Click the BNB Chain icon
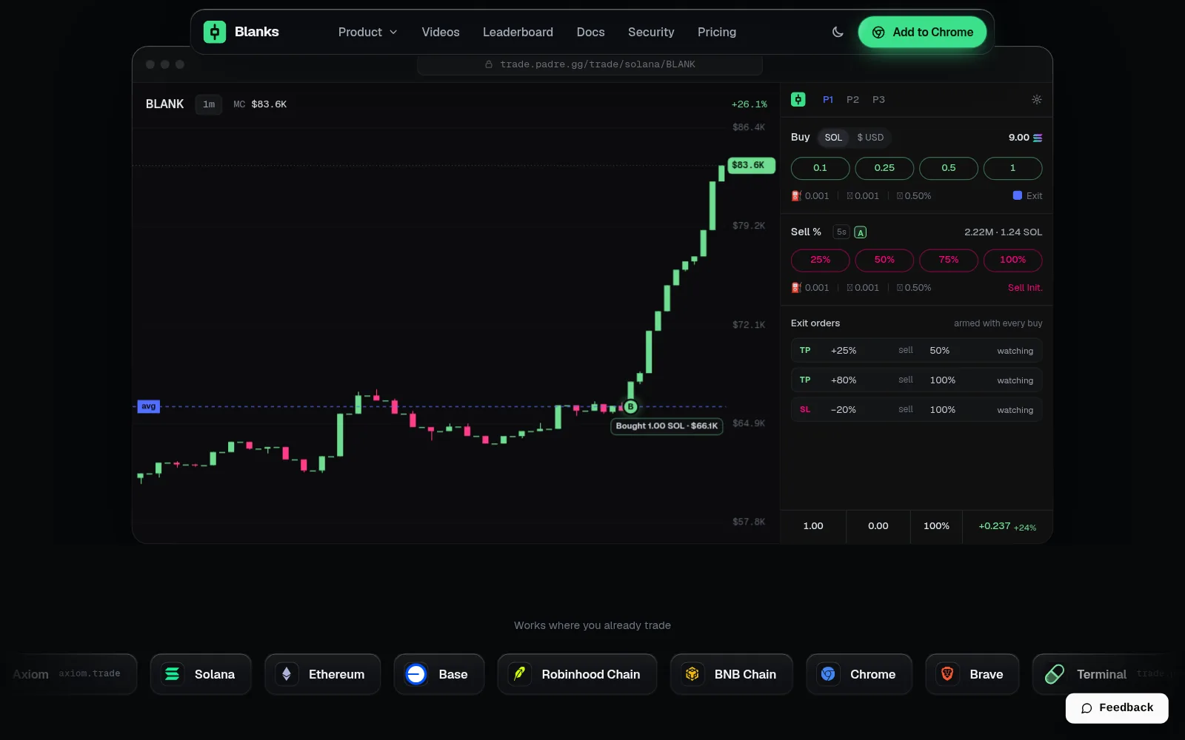This screenshot has height=740, width=1185. click(692, 674)
